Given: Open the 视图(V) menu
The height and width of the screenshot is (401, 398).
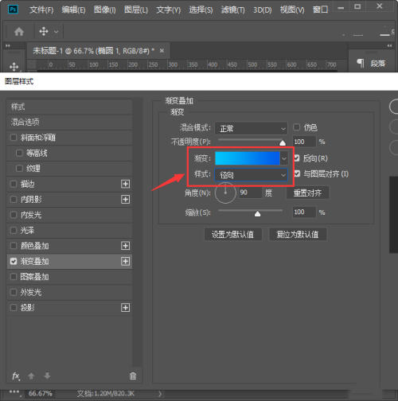Looking at the screenshot, I should point(292,10).
